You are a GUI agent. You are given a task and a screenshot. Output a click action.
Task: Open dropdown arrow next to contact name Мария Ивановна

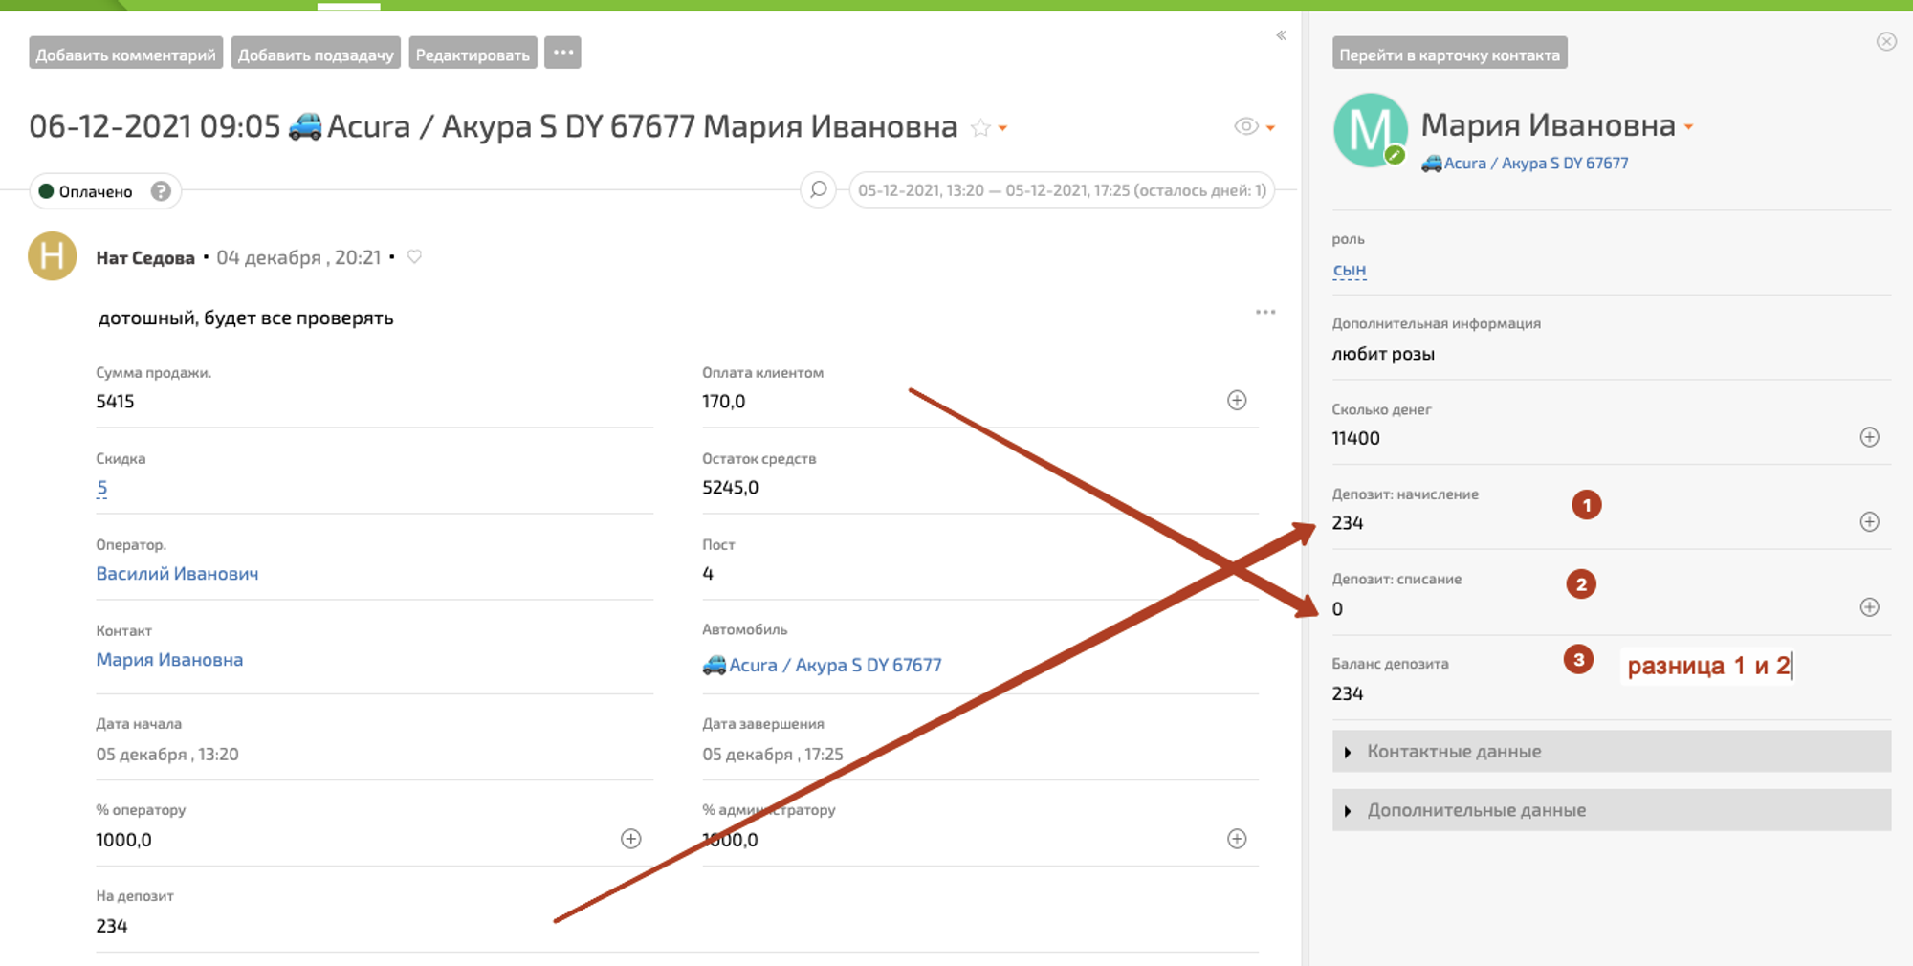tap(1689, 126)
